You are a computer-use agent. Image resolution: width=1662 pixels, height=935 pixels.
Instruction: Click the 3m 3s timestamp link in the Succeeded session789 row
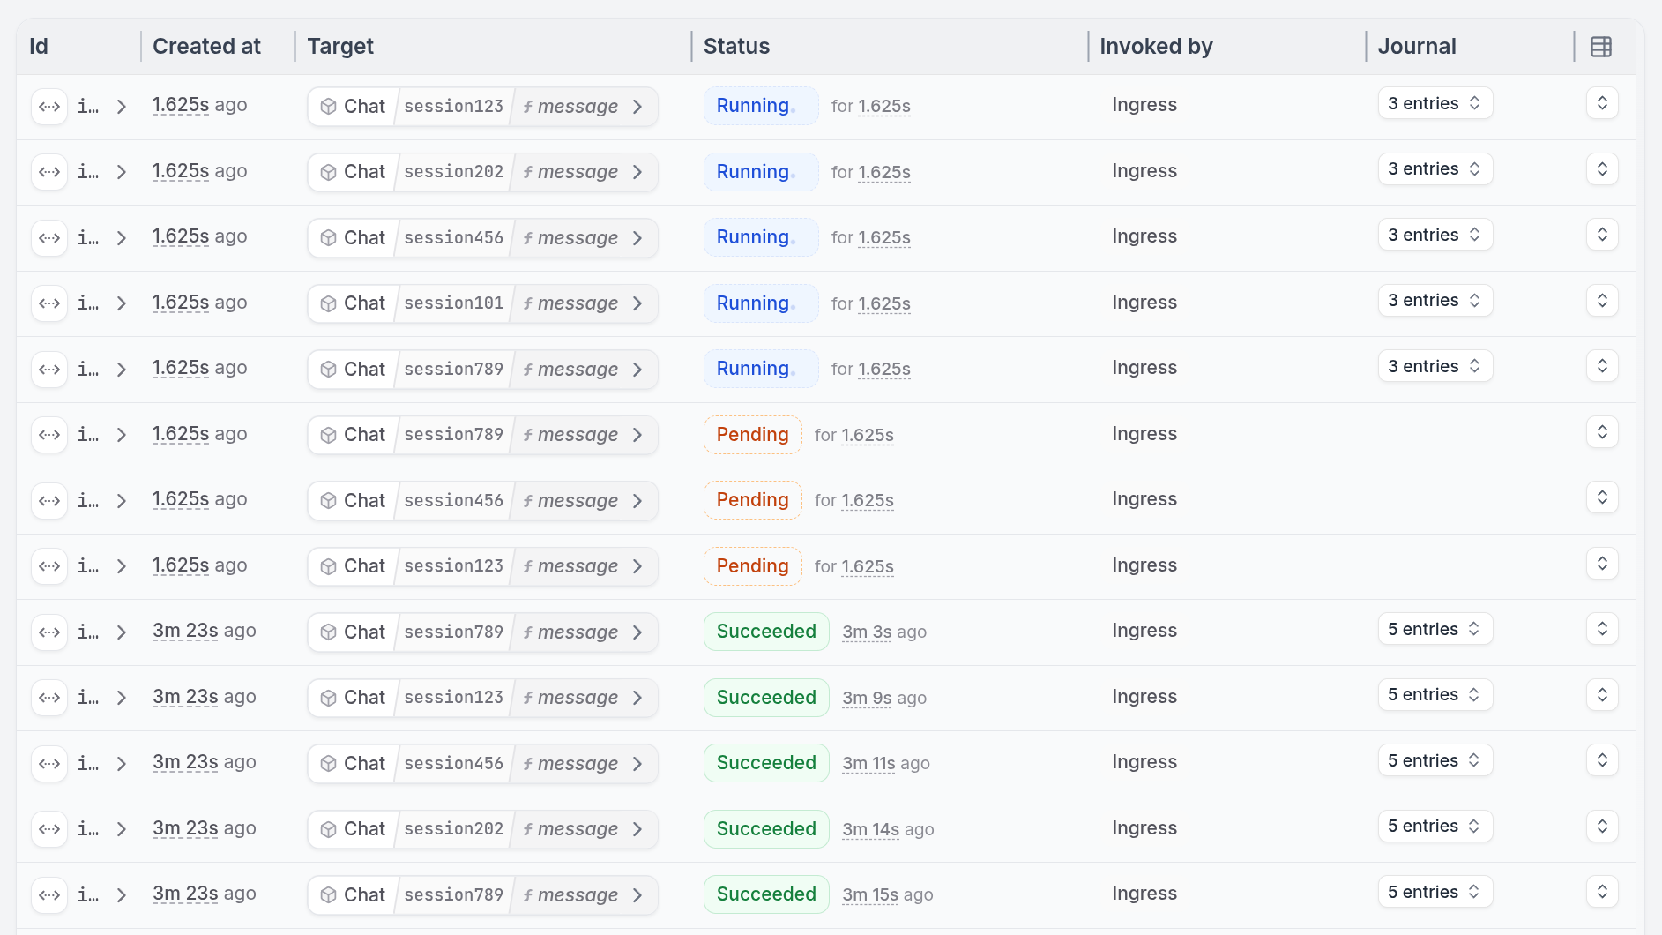[867, 632]
